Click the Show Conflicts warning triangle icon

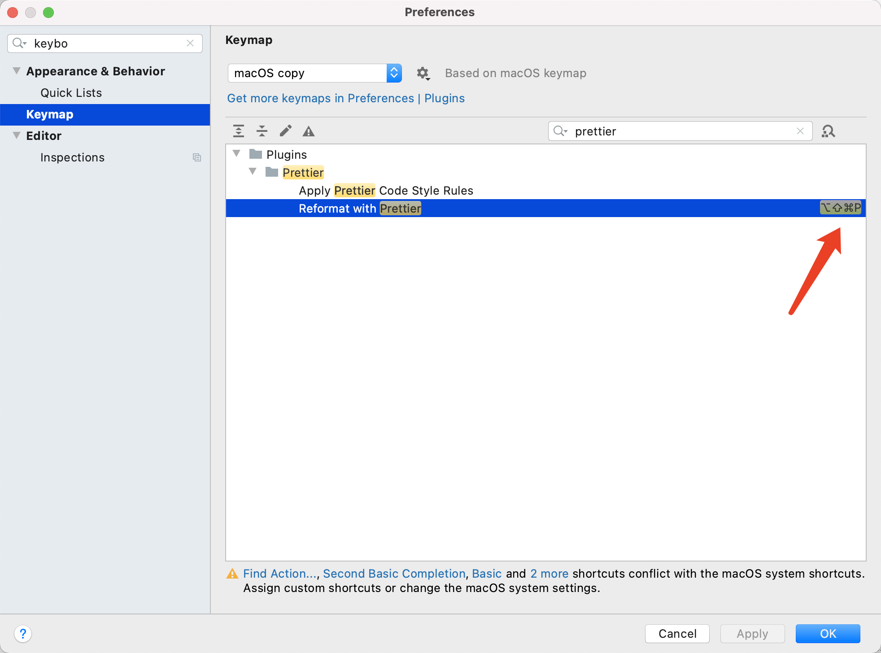(309, 131)
